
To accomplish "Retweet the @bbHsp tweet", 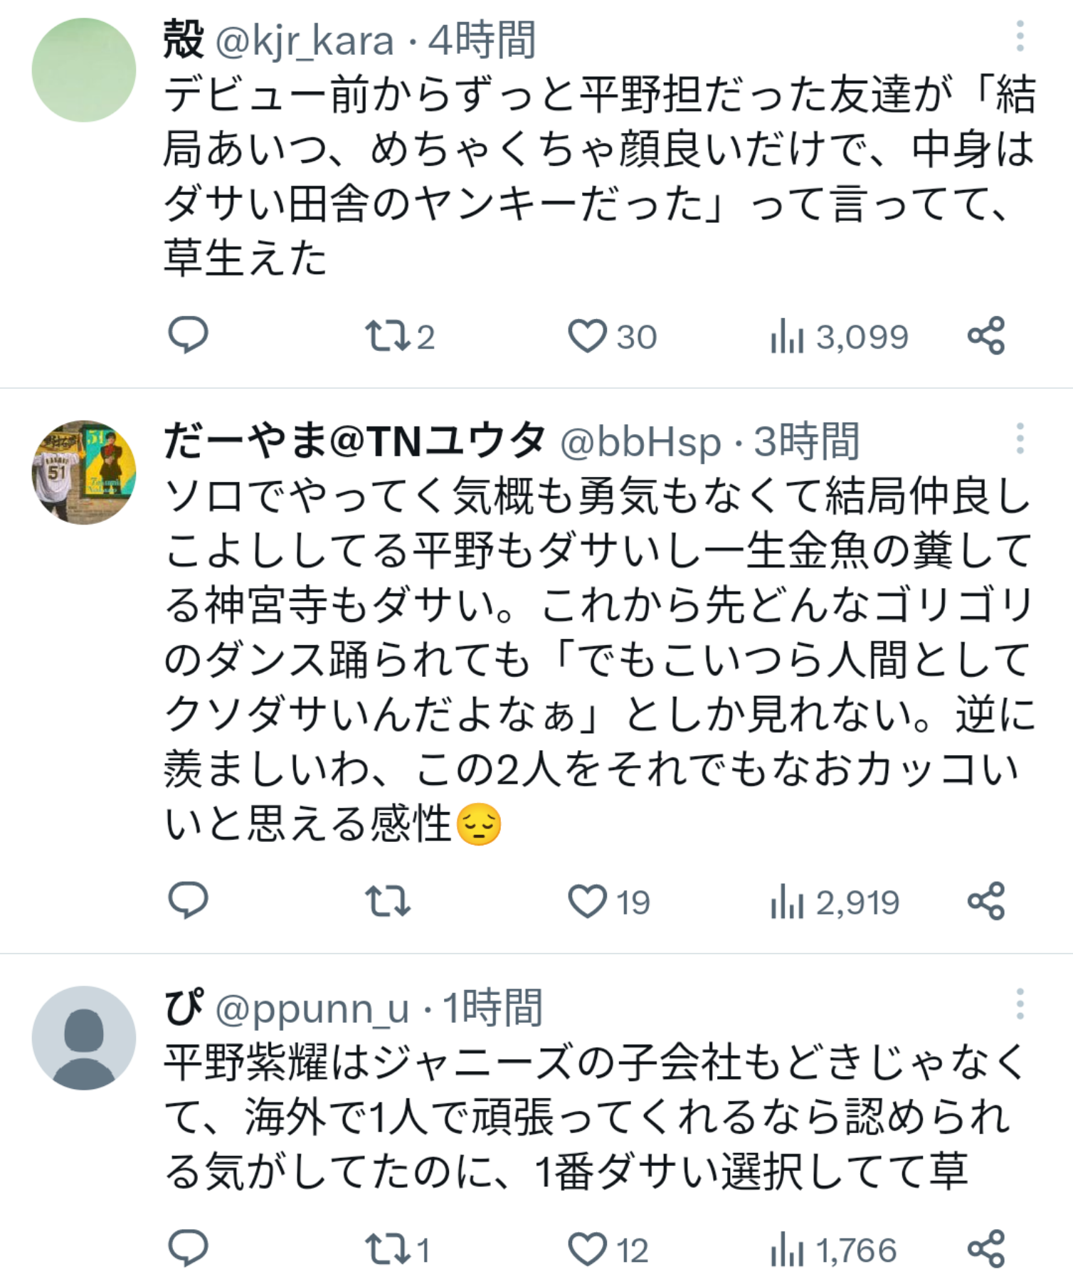I will (x=387, y=901).
